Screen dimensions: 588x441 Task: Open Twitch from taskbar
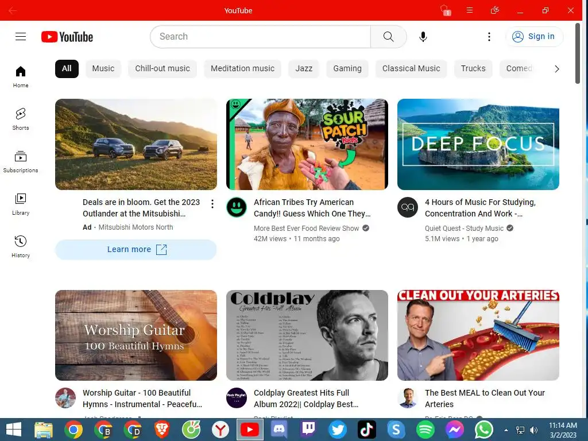(308, 430)
